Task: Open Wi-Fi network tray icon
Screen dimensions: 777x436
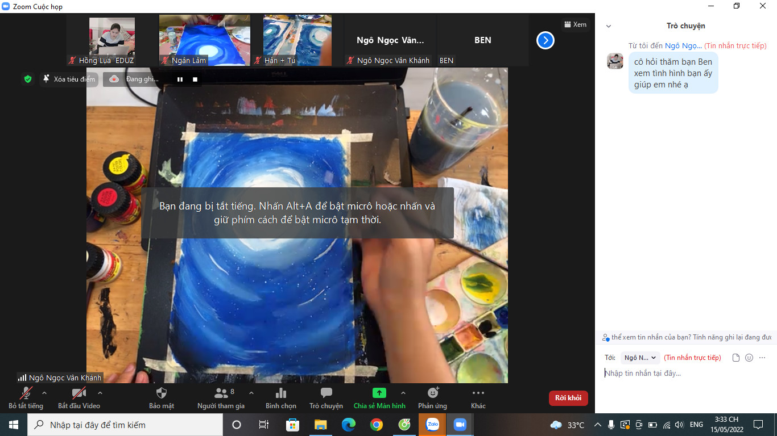Action: coord(666,425)
